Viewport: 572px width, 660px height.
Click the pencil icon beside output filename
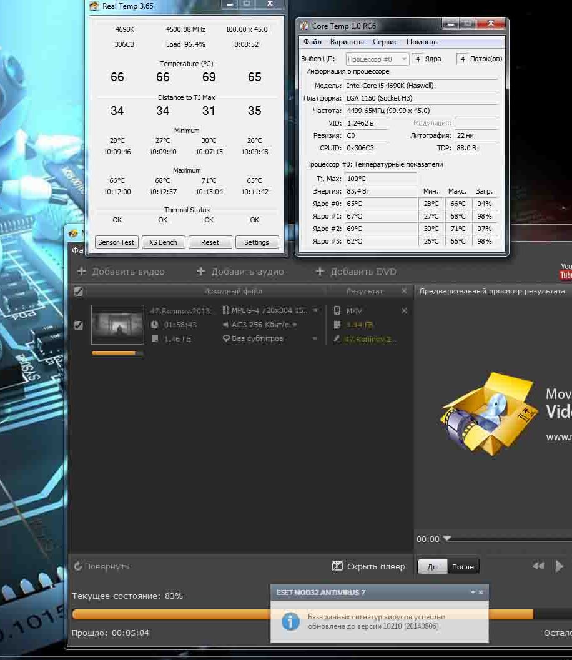point(337,339)
